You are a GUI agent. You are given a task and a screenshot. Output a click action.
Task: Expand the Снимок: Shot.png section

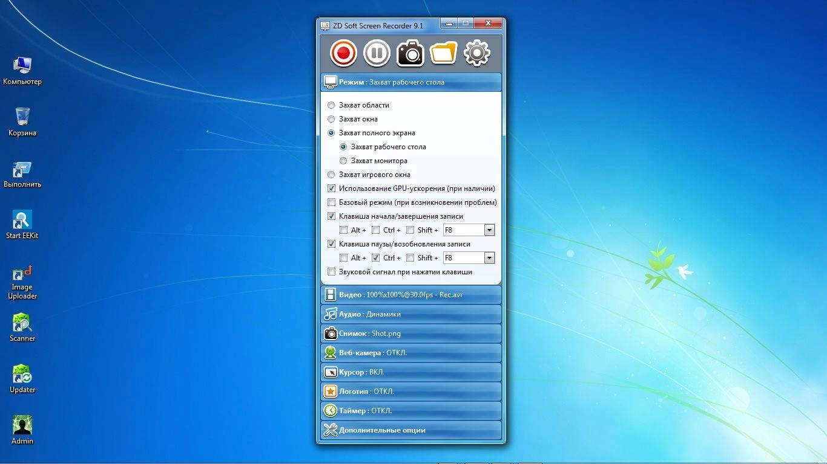[411, 333]
